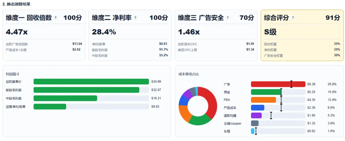Click the $2.92 value
Screen dimensions: 345x141
76,49
